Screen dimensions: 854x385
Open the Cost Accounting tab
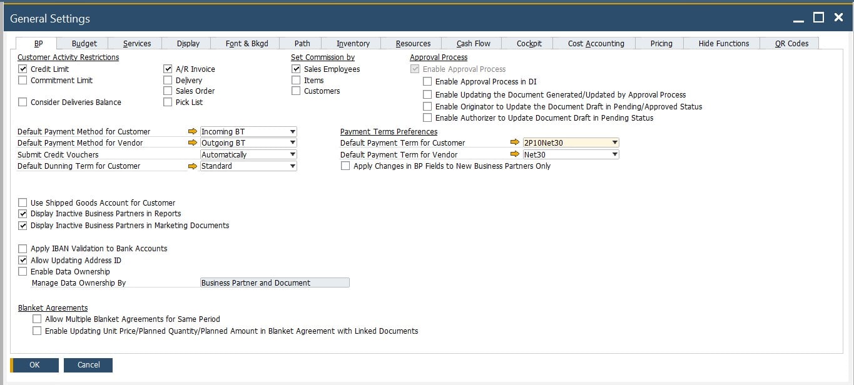pos(596,44)
